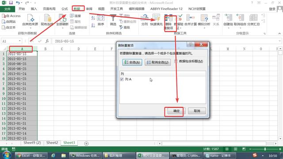Add a new sheet with plus icon
283x159 pixels.
click(86, 144)
